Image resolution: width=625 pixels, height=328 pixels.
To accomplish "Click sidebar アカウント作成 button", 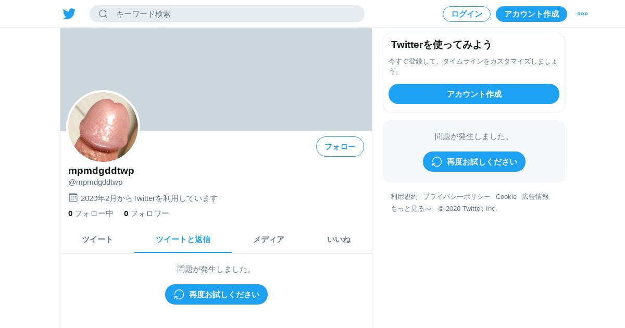I will pyautogui.click(x=474, y=94).
